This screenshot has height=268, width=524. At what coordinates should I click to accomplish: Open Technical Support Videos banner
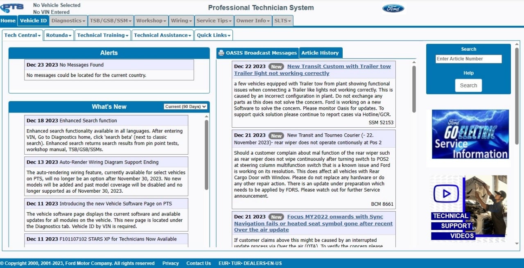pos(469,208)
